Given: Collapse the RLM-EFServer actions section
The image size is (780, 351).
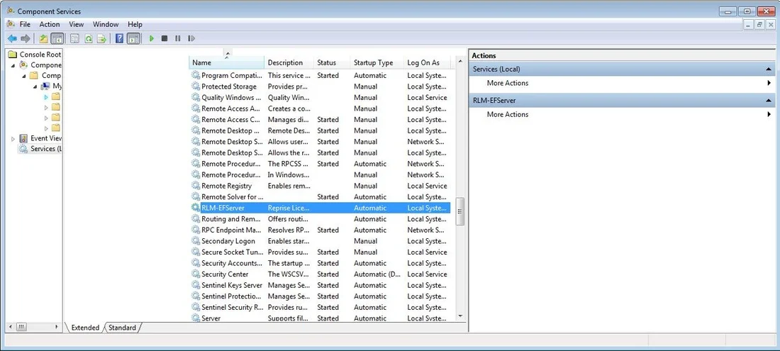Looking at the screenshot, I should (767, 101).
